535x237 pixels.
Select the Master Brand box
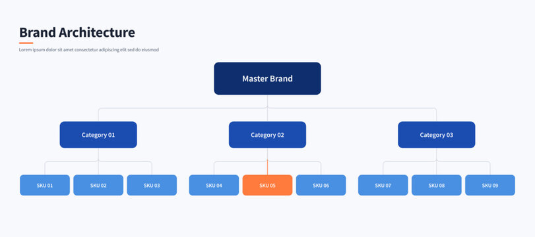pos(267,78)
